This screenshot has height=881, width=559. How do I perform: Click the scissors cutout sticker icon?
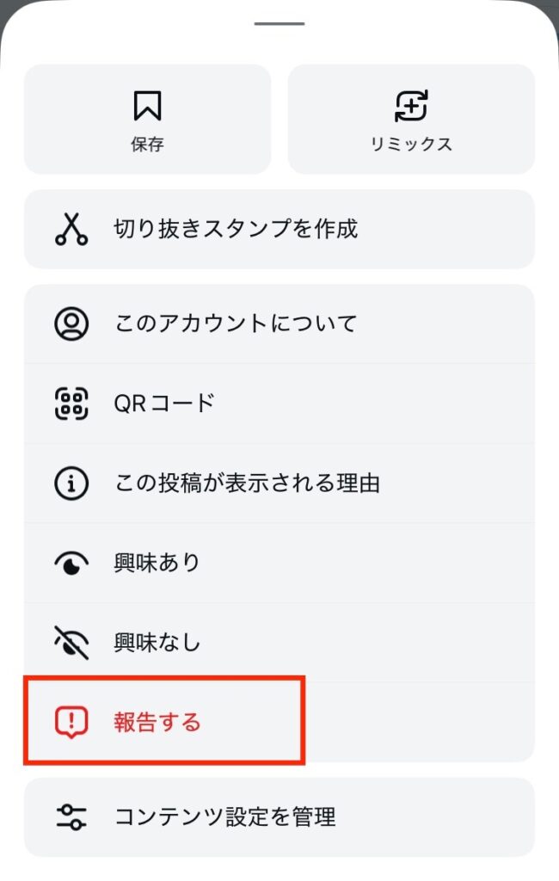[71, 229]
